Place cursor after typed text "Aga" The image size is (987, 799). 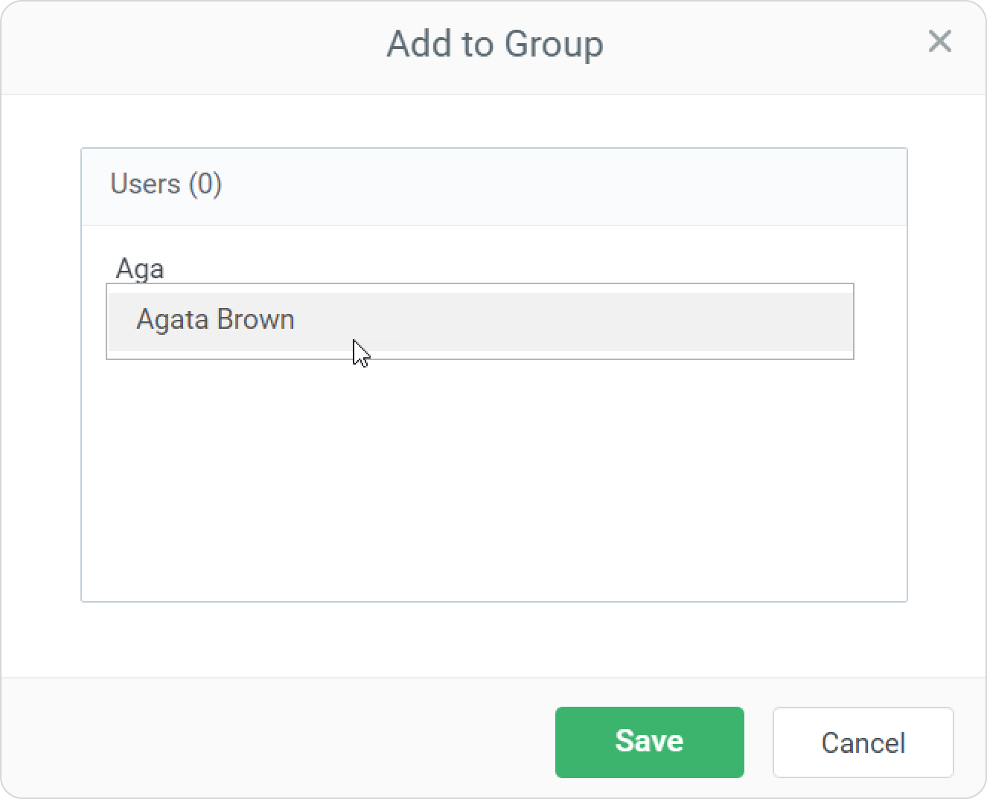pos(166,269)
